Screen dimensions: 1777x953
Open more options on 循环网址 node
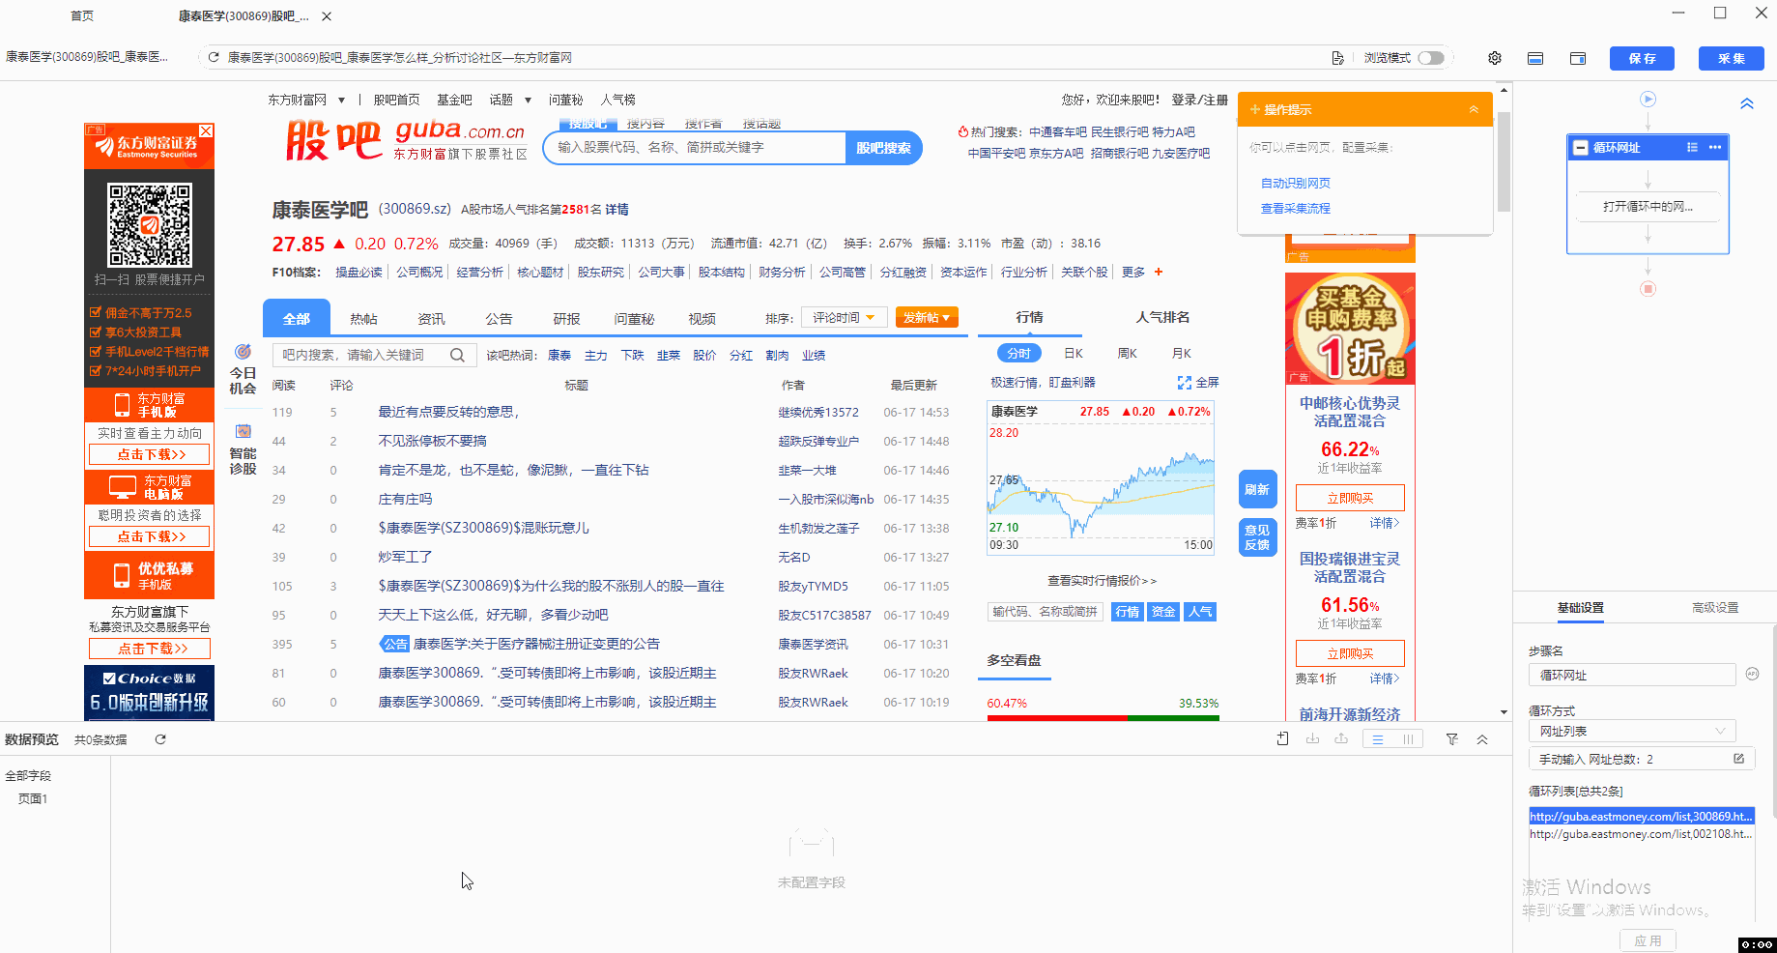(x=1715, y=148)
